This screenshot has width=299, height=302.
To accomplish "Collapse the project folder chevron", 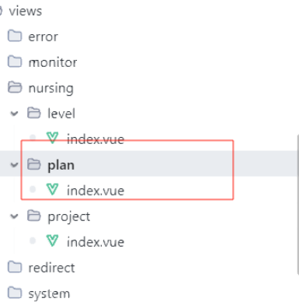I will 14,216.
